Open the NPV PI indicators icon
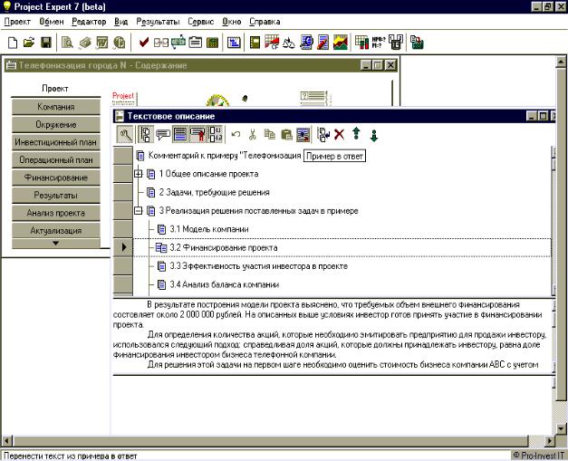This screenshot has width=568, height=461. point(379,43)
